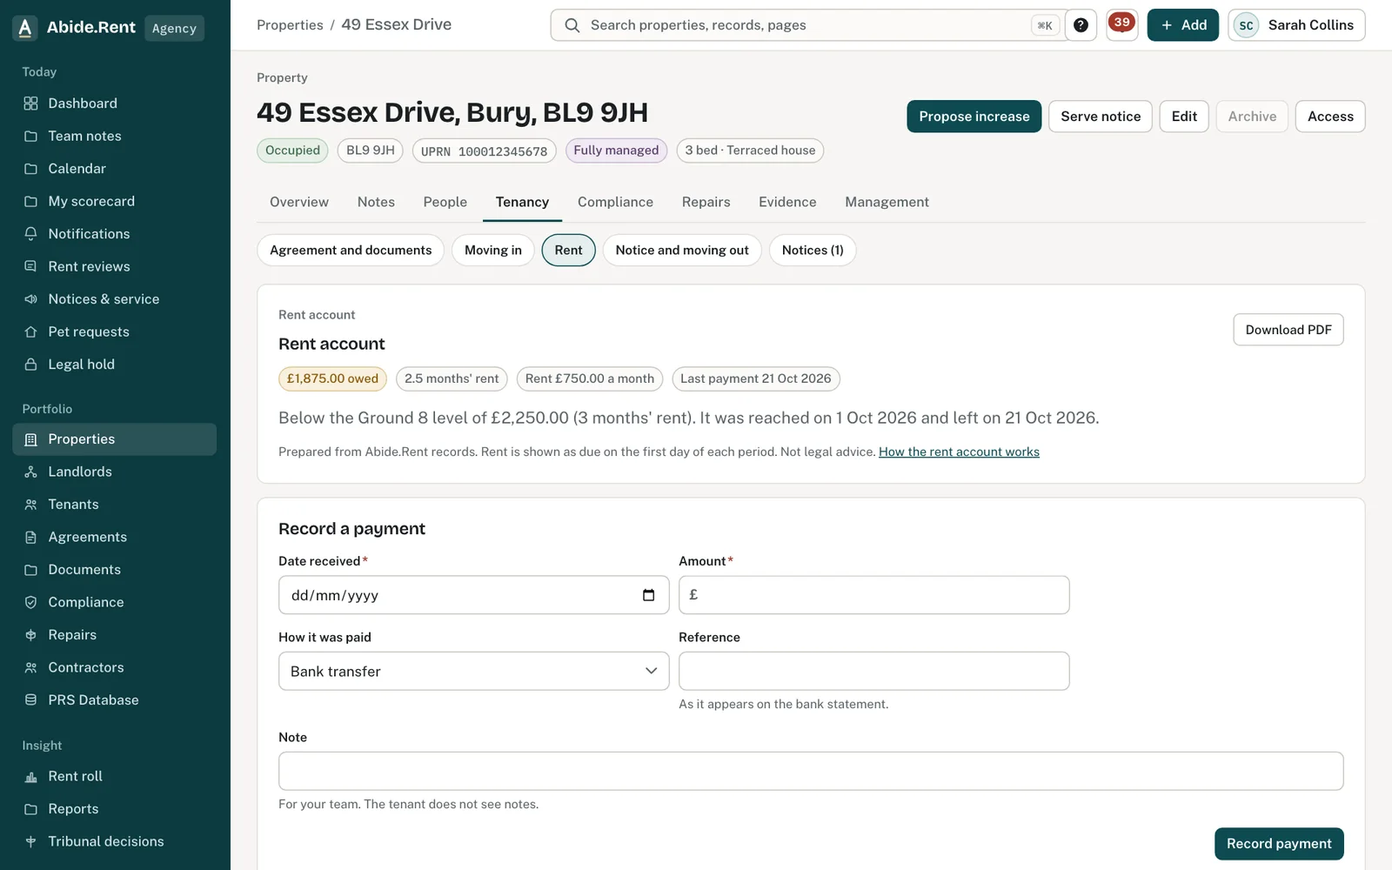Open the Add menu button
The image size is (1392, 870).
pyautogui.click(x=1183, y=25)
